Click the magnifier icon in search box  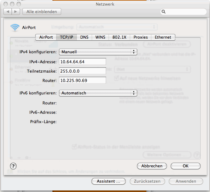(x=164, y=12)
